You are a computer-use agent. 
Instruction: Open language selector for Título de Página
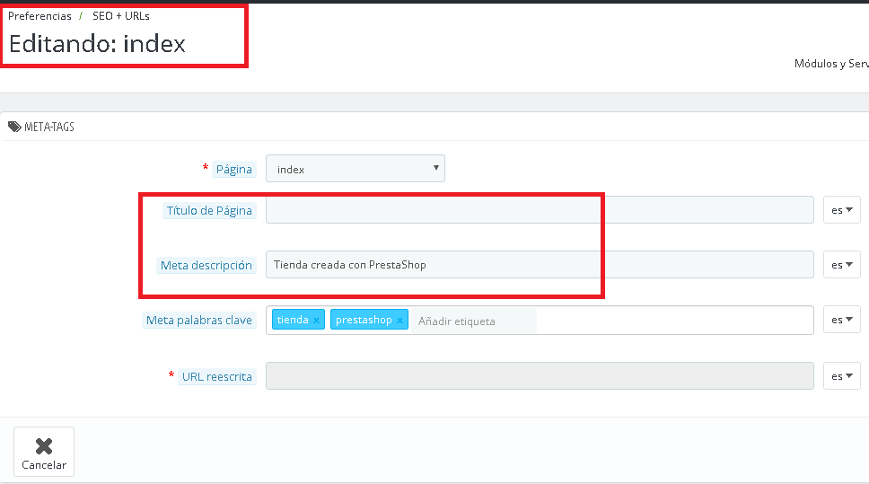tap(841, 210)
